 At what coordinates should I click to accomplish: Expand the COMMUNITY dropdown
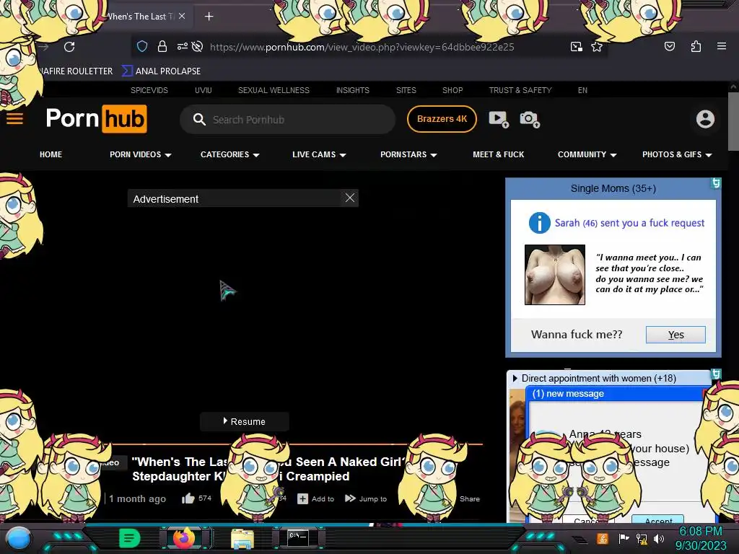pos(587,154)
